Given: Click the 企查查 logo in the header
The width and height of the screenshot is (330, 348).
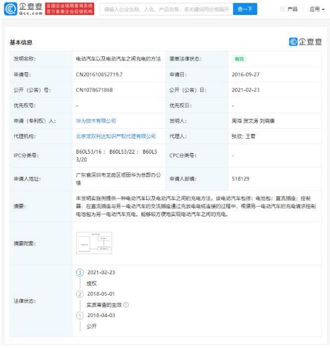Looking at the screenshot, I should click(23, 9).
